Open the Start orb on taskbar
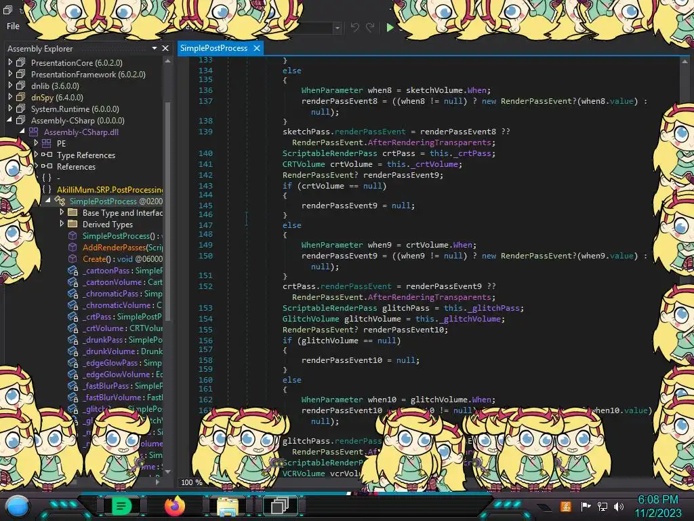The height and width of the screenshot is (521, 694). (18, 506)
